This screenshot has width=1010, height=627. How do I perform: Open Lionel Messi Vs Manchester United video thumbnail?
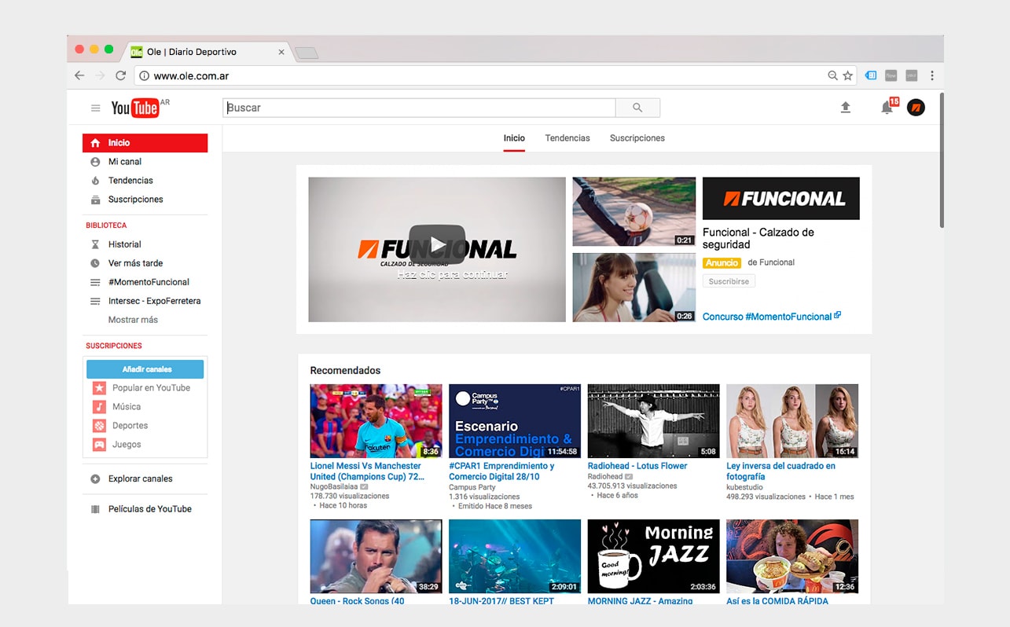376,421
